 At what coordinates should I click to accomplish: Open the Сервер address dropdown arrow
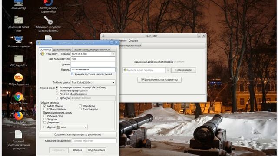tap(113, 54)
